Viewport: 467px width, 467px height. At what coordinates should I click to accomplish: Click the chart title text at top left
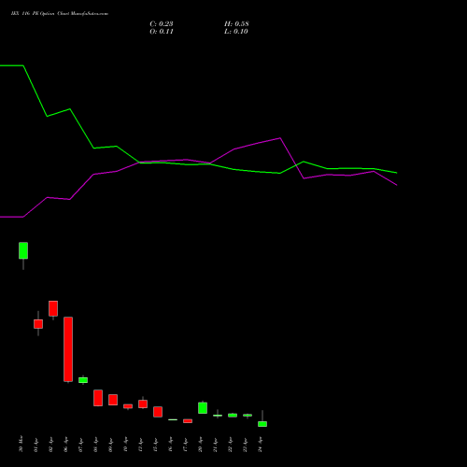point(60,14)
